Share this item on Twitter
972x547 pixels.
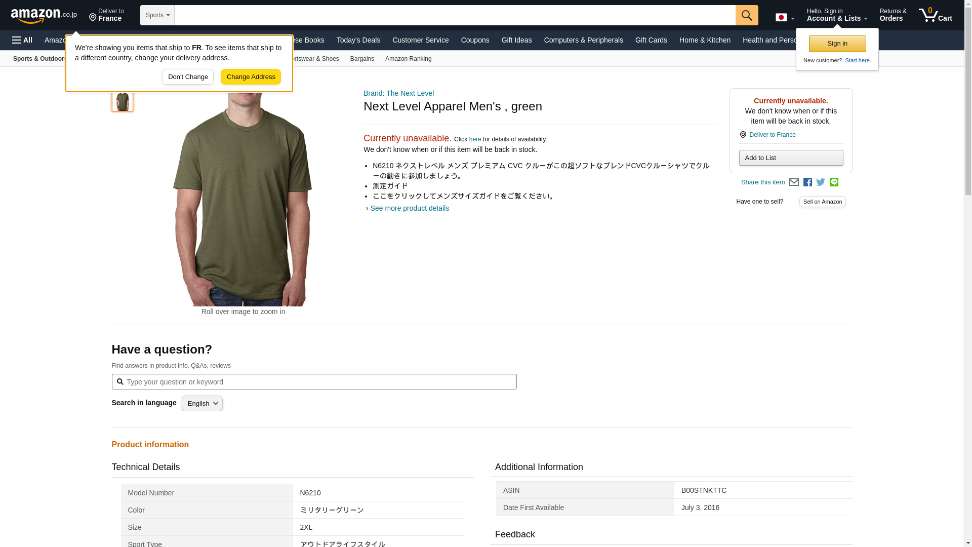pos(821,182)
